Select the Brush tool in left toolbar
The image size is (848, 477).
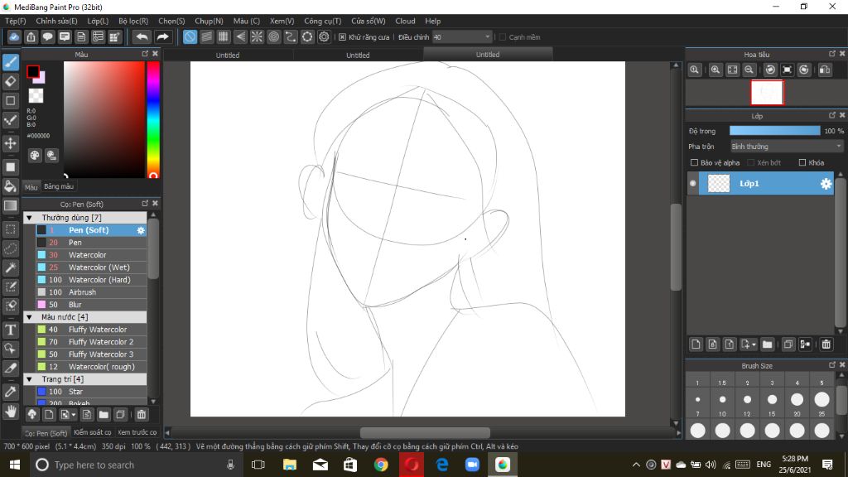tap(10, 62)
